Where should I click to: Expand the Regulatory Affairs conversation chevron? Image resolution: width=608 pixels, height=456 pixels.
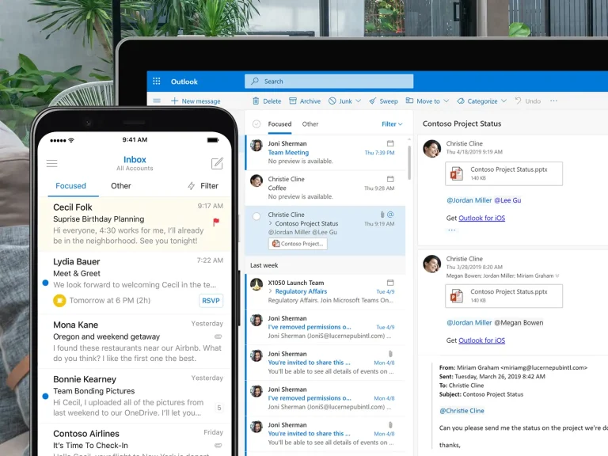(x=271, y=291)
